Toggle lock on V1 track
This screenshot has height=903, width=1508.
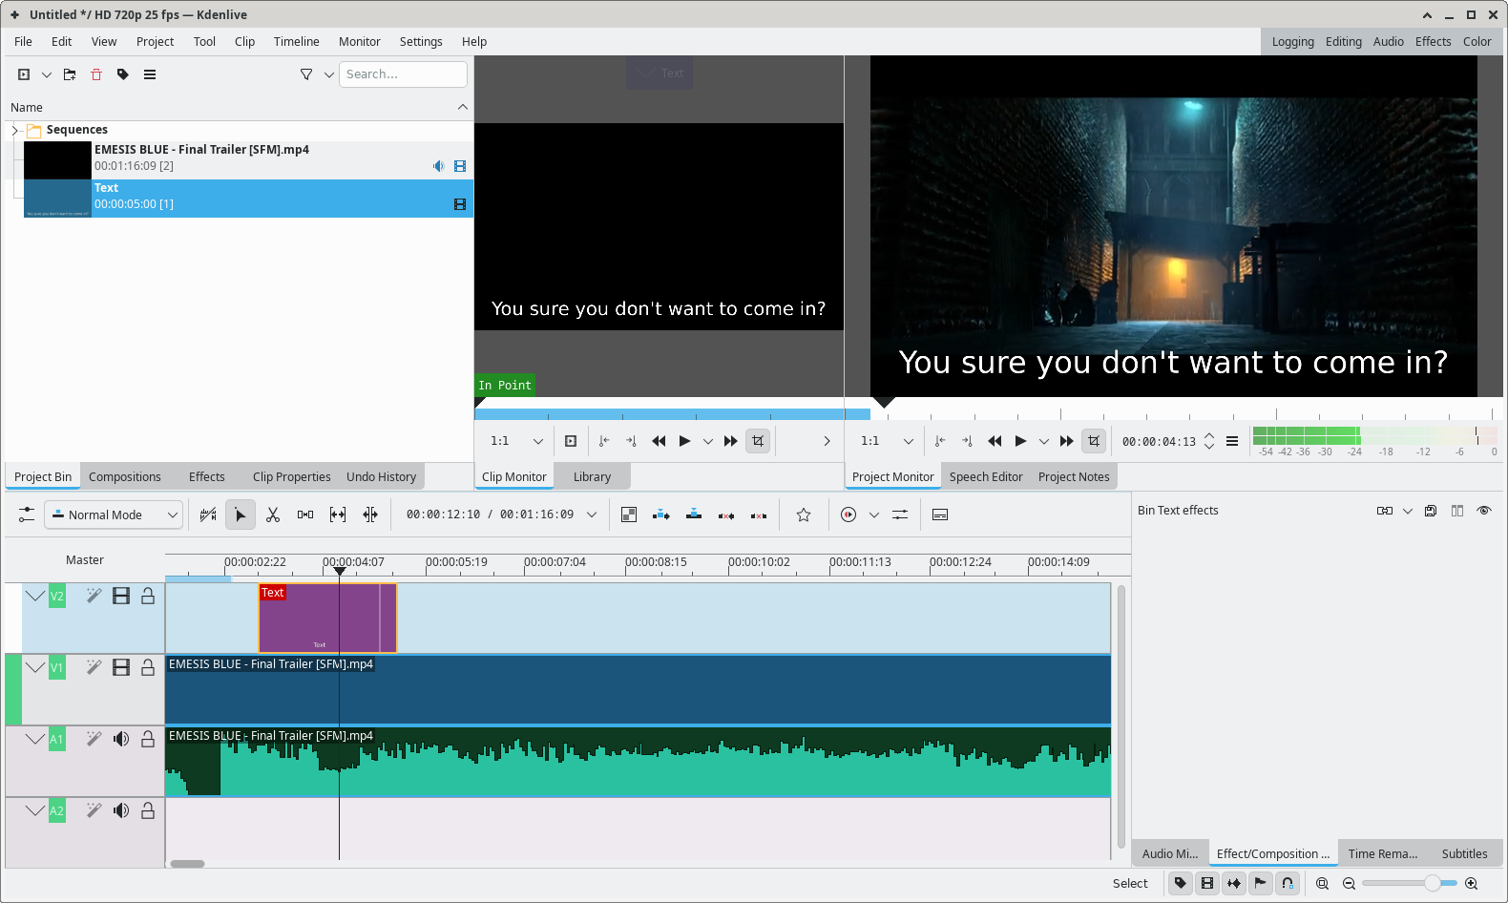[x=148, y=667]
